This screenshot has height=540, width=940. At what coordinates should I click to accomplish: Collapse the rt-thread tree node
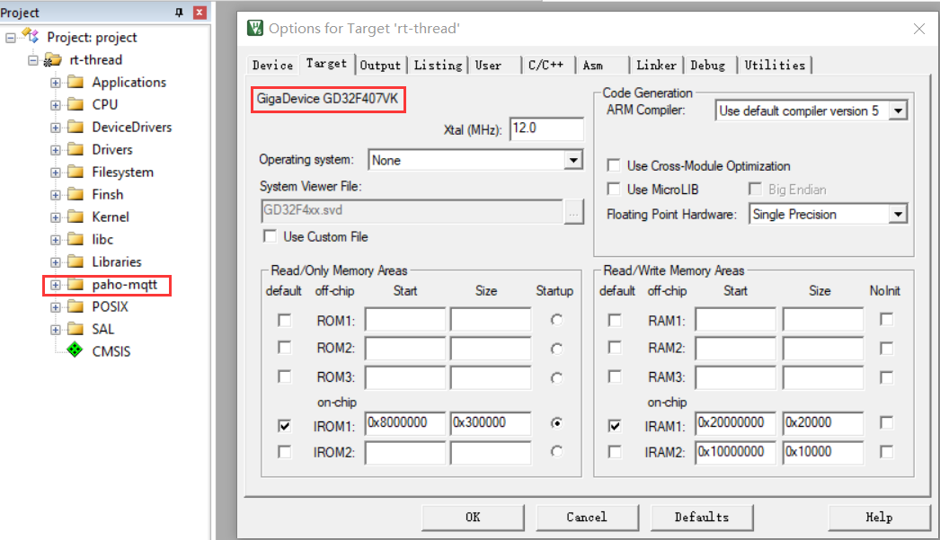click(33, 60)
